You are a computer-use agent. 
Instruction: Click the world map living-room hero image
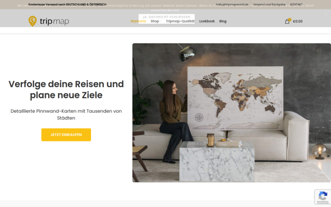pos(232,113)
